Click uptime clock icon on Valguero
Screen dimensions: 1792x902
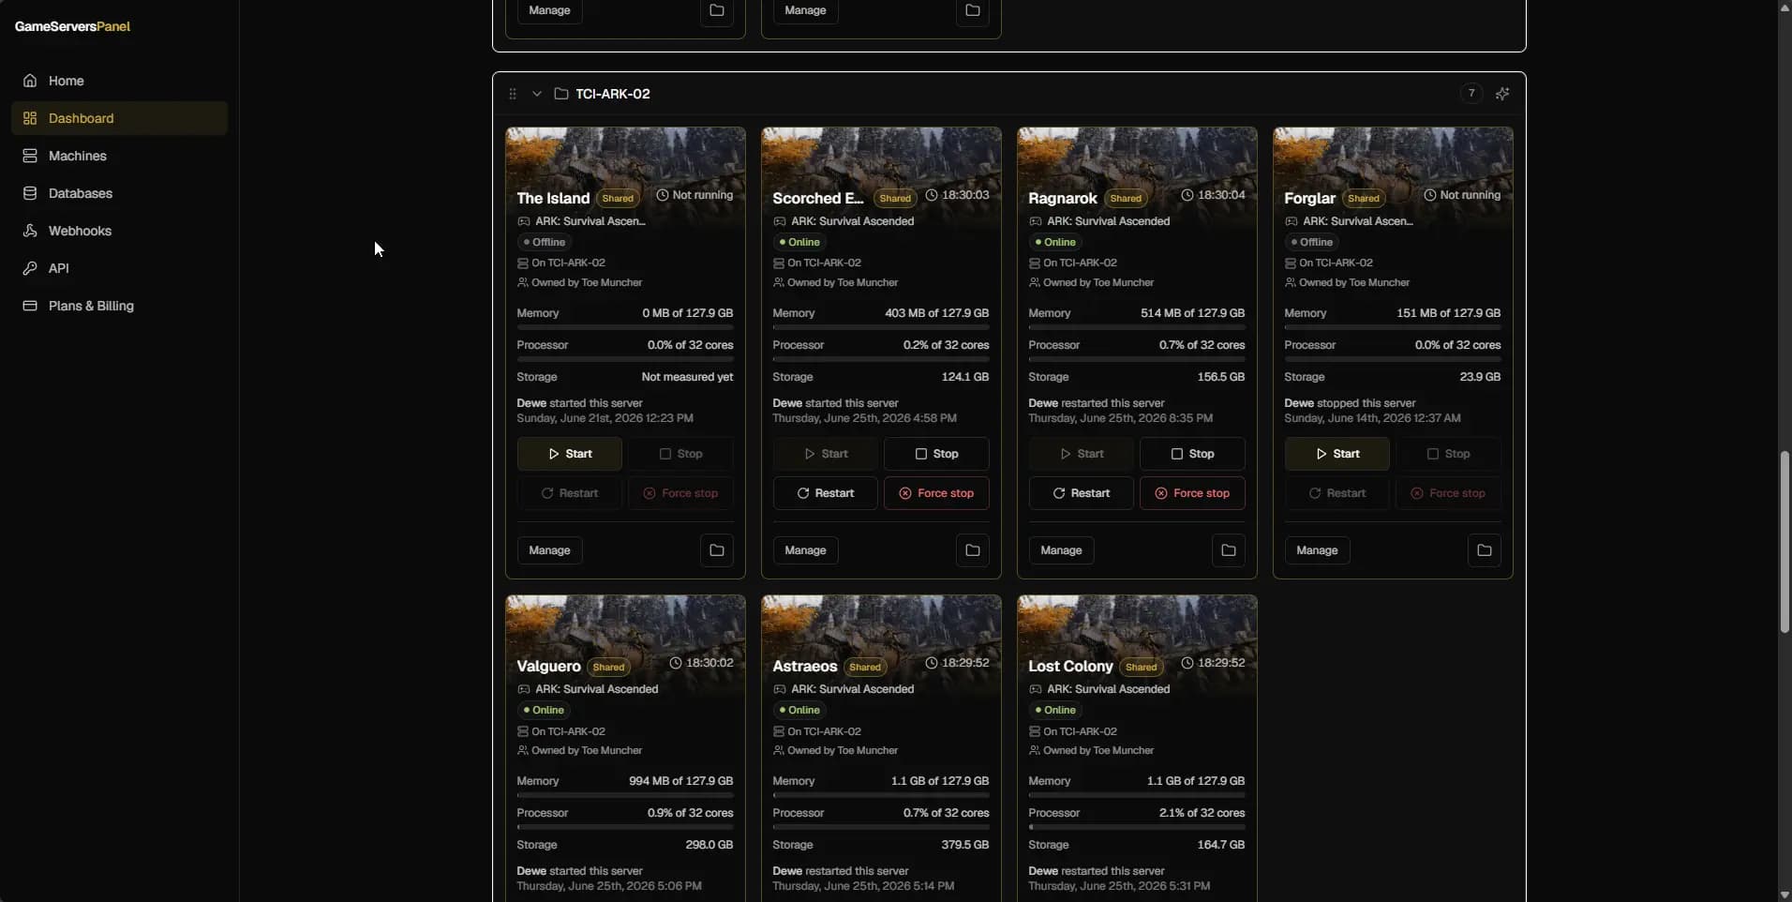pyautogui.click(x=676, y=663)
